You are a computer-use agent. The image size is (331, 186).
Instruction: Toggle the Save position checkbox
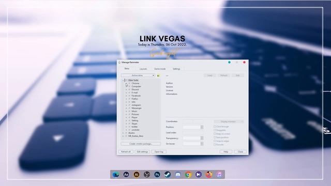coord(215,137)
